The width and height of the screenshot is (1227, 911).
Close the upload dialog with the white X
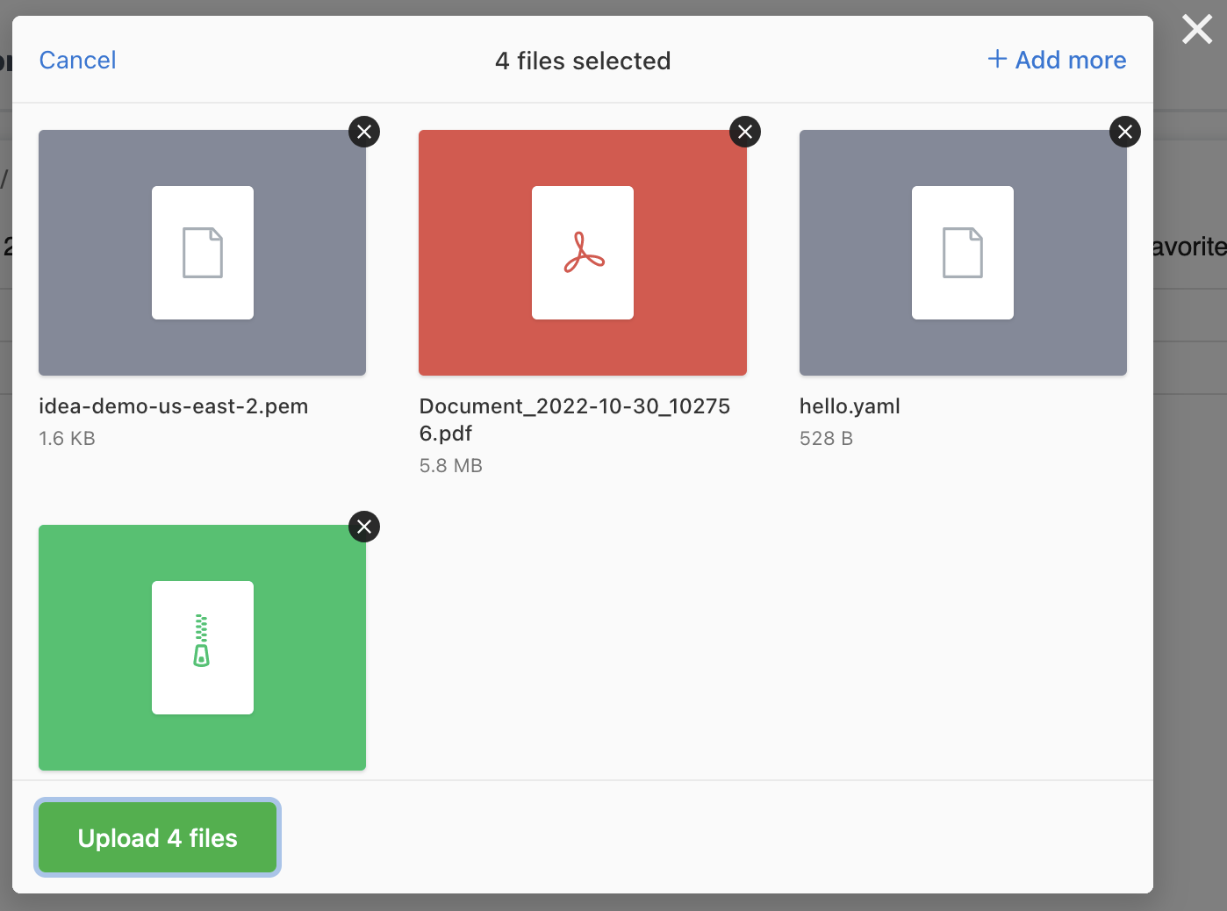(x=1197, y=30)
